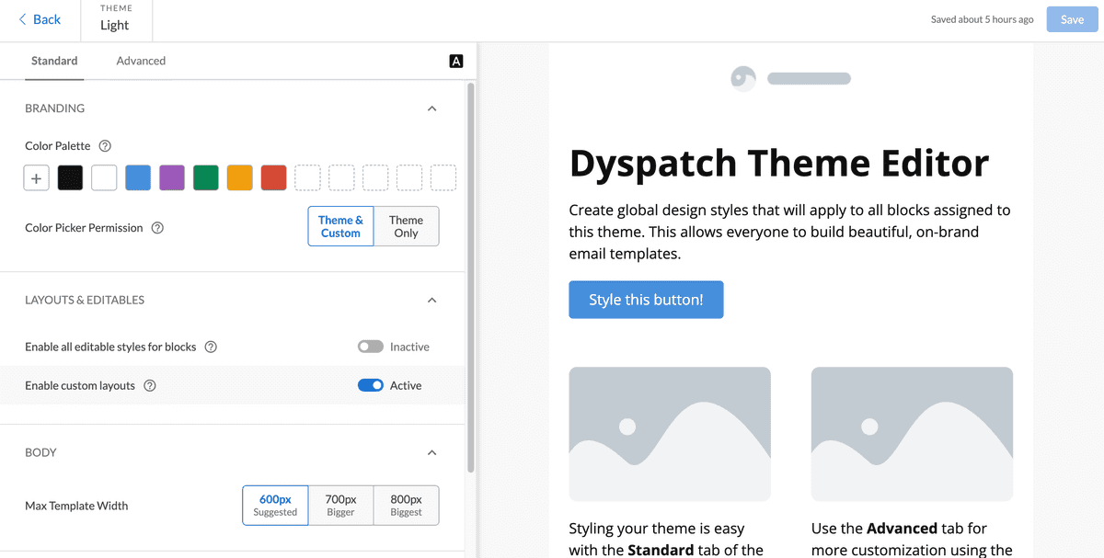Select the purple palette swatch
This screenshot has width=1104, height=558.
click(172, 178)
